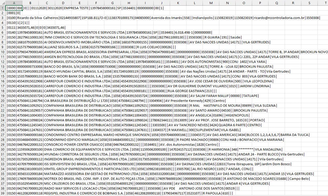Select row 6 header

pos(3,33)
